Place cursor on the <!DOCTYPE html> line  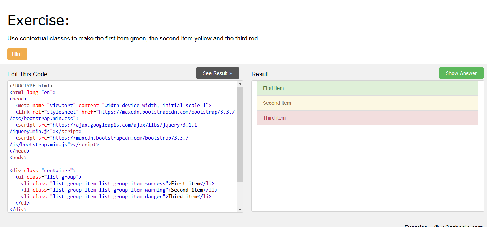click(x=31, y=86)
